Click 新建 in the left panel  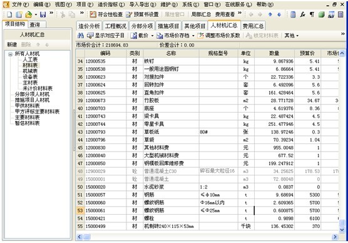pyautogui.click(x=12, y=44)
